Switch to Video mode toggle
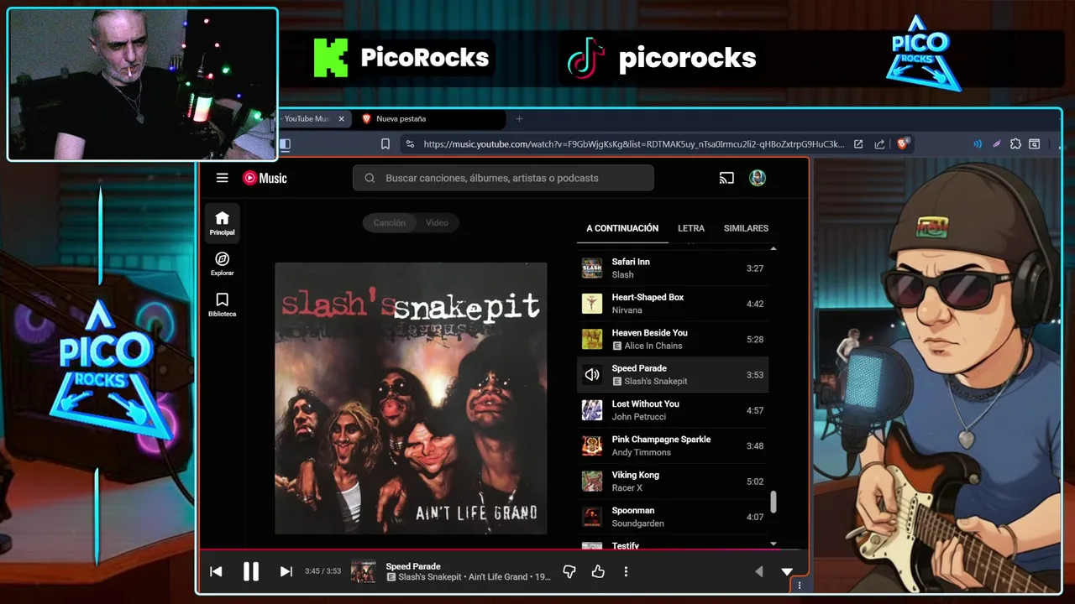This screenshot has width=1075, height=604. [437, 222]
